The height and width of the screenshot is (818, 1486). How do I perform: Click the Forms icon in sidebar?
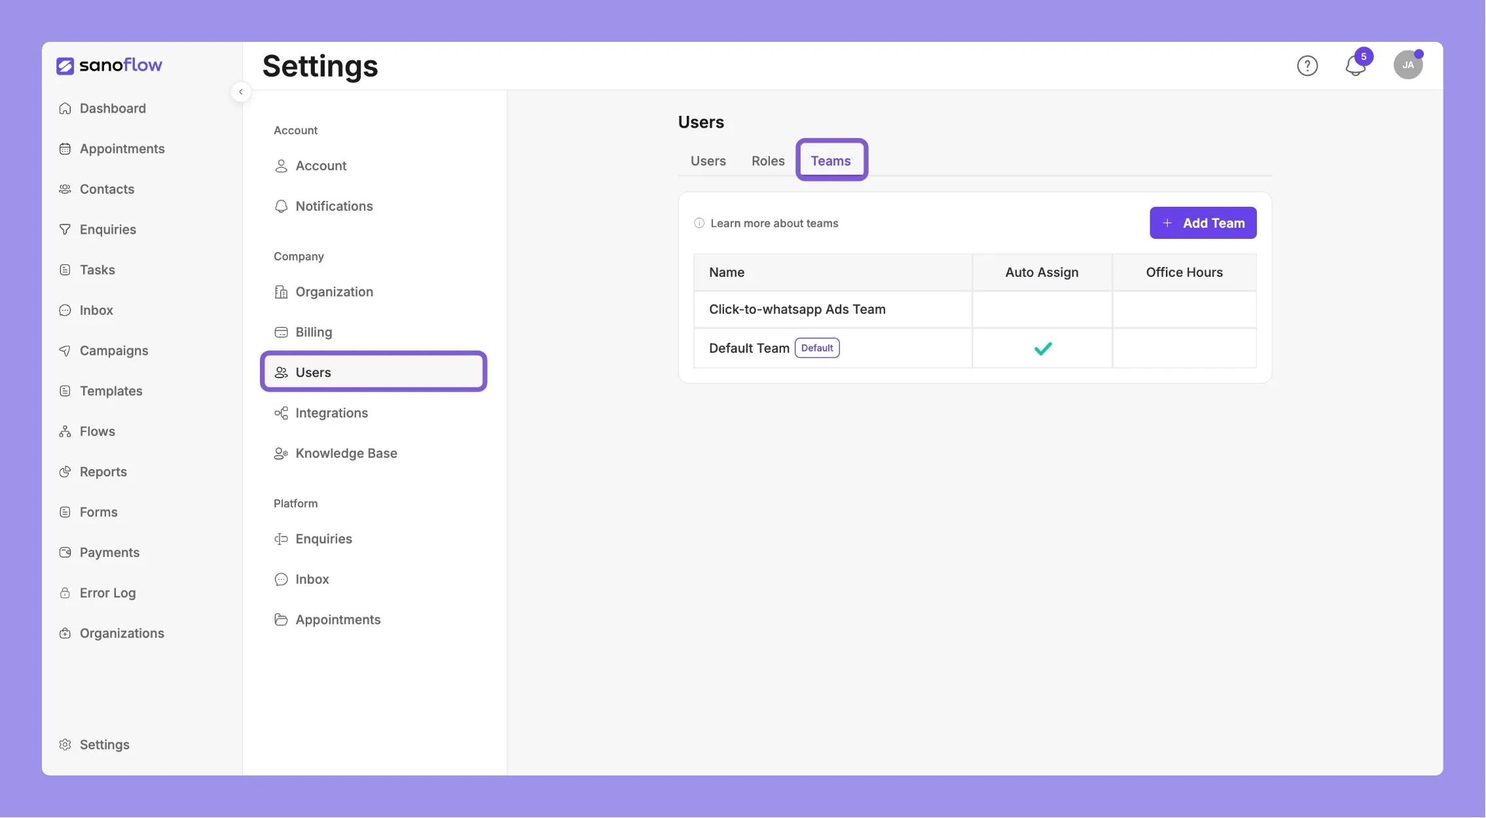click(x=65, y=512)
